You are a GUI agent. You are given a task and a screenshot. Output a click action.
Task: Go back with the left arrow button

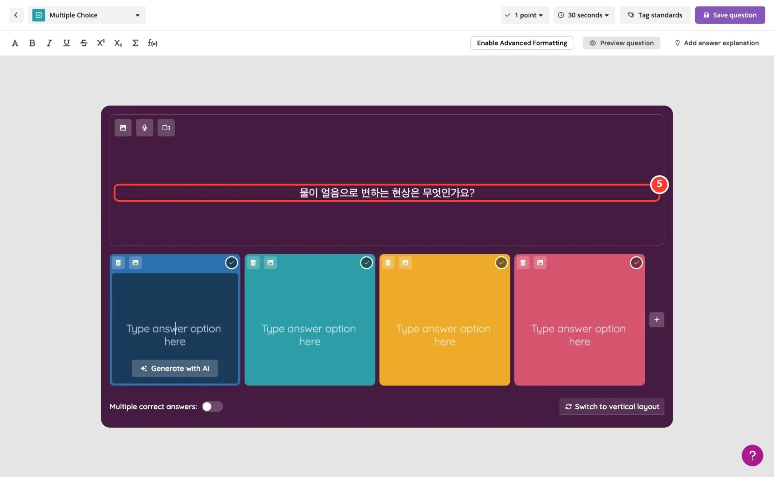[x=15, y=15]
